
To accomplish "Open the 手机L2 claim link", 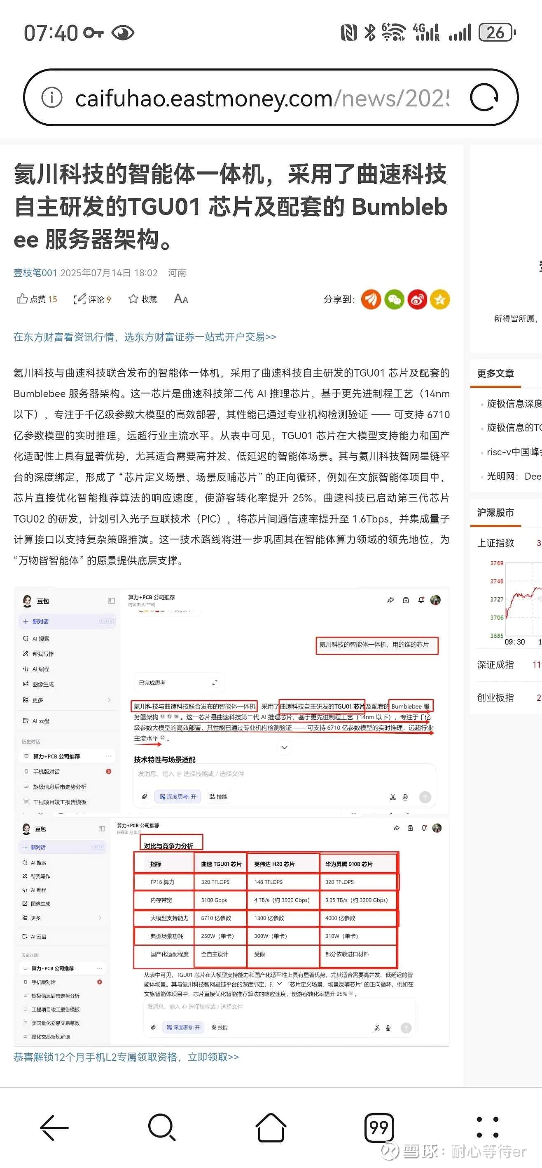I will pos(126,1057).
